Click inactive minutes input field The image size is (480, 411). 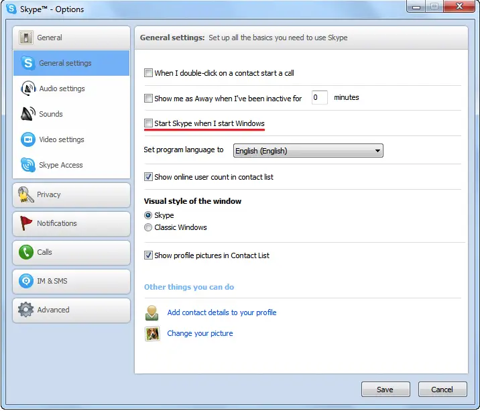[320, 97]
